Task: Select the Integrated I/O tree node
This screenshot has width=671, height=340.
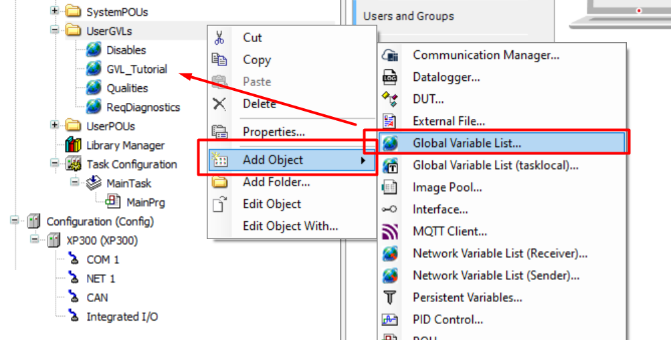Action: [122, 317]
